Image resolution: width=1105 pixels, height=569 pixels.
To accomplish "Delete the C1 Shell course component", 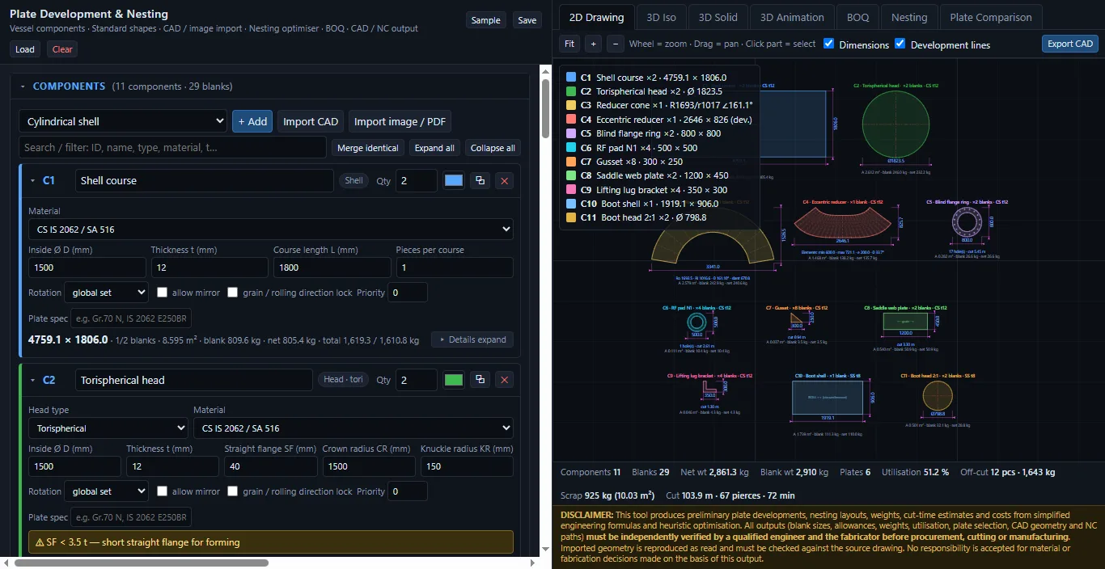I will [x=505, y=181].
